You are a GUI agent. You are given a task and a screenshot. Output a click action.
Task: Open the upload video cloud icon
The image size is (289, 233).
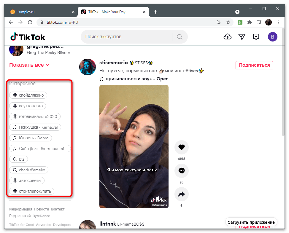click(228, 37)
